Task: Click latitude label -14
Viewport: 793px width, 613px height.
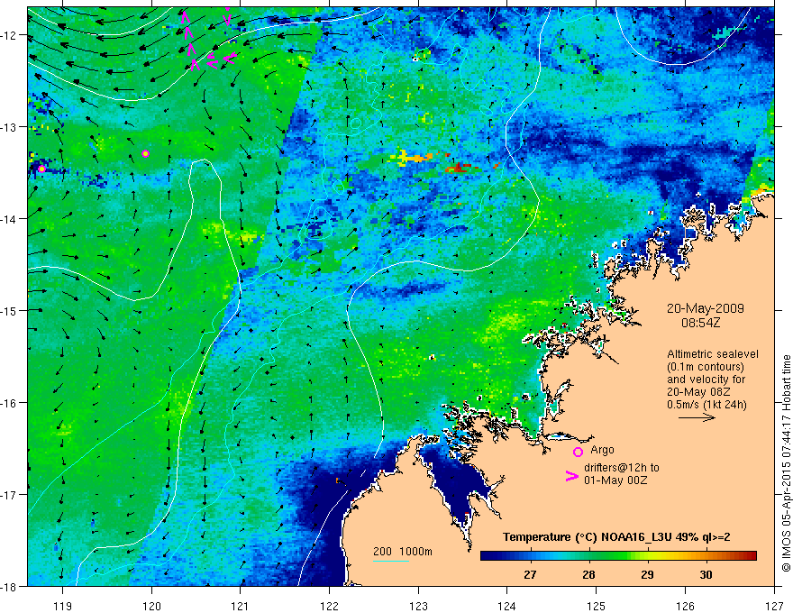Action: point(9,218)
